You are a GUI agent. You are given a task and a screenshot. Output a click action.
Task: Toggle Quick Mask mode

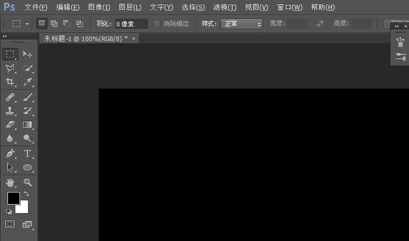10,224
